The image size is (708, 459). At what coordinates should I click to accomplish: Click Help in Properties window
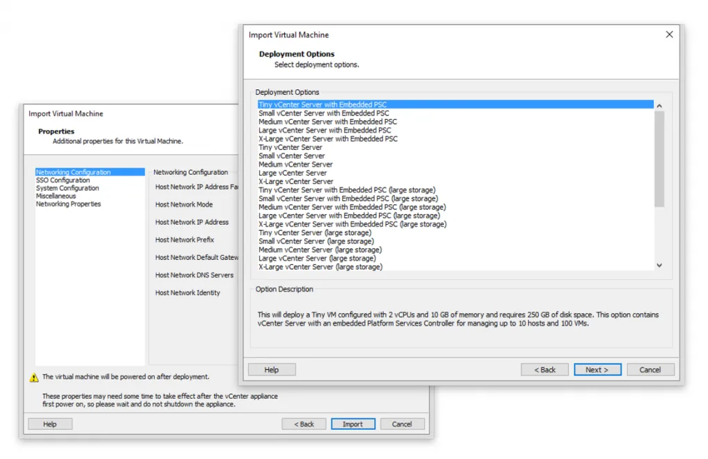(50, 424)
